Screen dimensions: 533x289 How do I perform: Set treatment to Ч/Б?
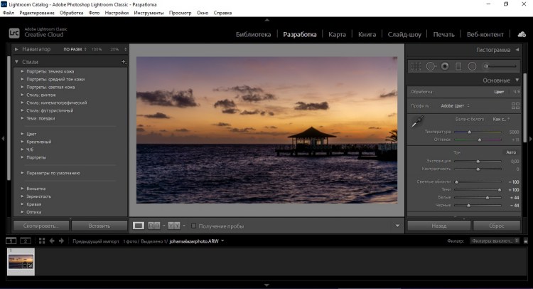(x=517, y=92)
